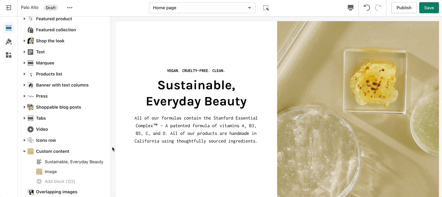Select the Sustainable, Everyday Beauty block

[x=74, y=162]
